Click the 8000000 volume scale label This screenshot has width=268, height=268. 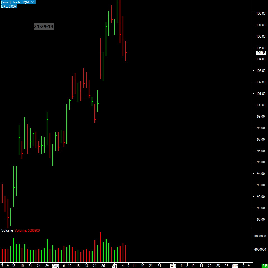pos(260,236)
